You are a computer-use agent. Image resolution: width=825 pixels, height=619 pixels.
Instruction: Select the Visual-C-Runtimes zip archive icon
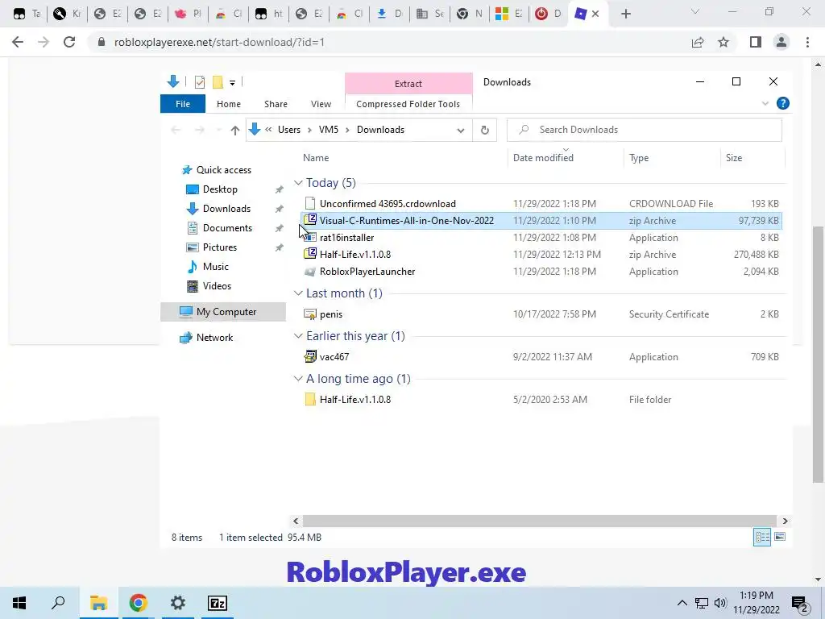[310, 220]
